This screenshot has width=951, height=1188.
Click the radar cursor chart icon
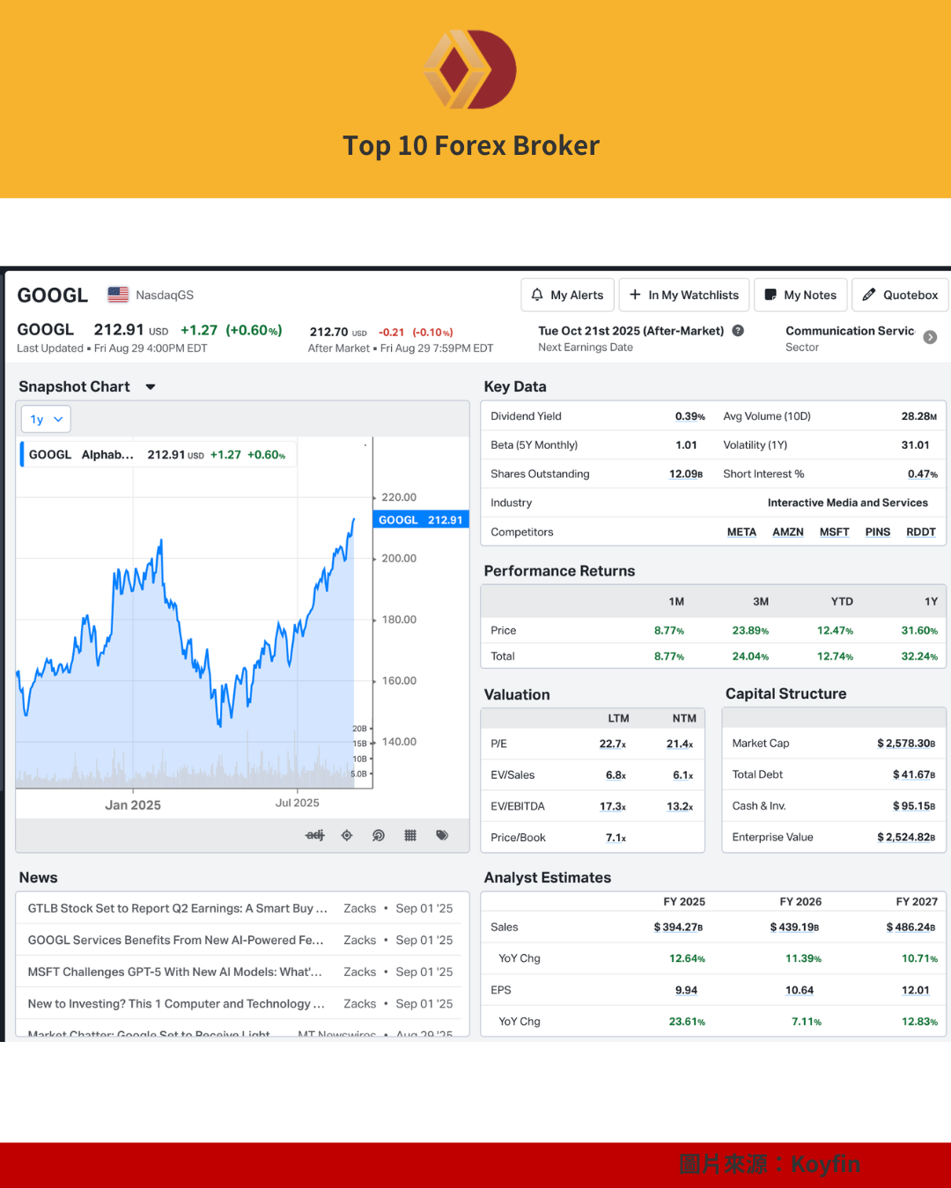click(379, 835)
